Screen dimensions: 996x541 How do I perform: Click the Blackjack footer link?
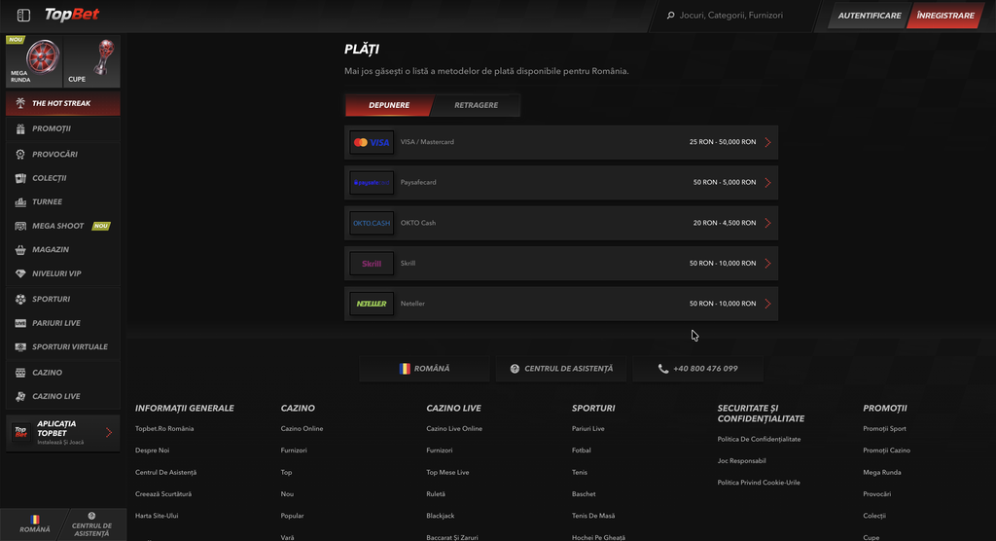tap(441, 516)
